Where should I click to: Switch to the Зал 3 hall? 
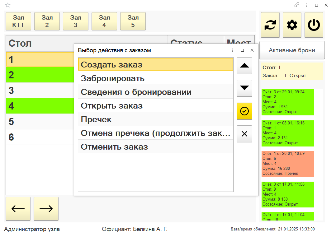tap(76, 21)
